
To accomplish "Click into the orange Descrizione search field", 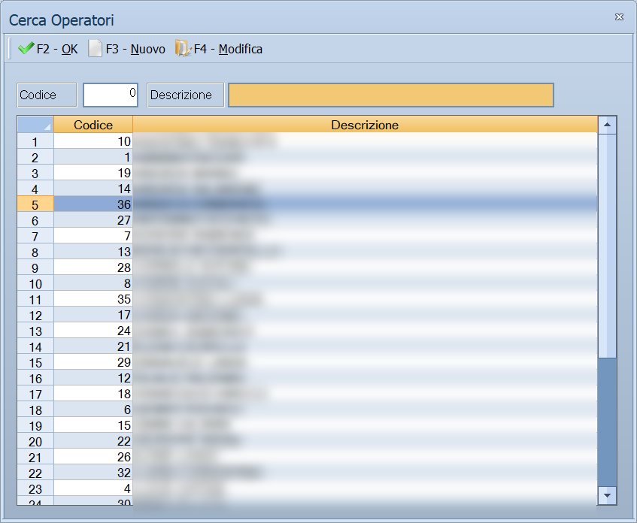I will [x=391, y=95].
